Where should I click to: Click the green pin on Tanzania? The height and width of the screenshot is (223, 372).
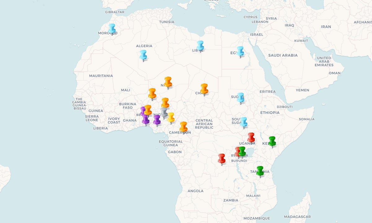pos(260,171)
